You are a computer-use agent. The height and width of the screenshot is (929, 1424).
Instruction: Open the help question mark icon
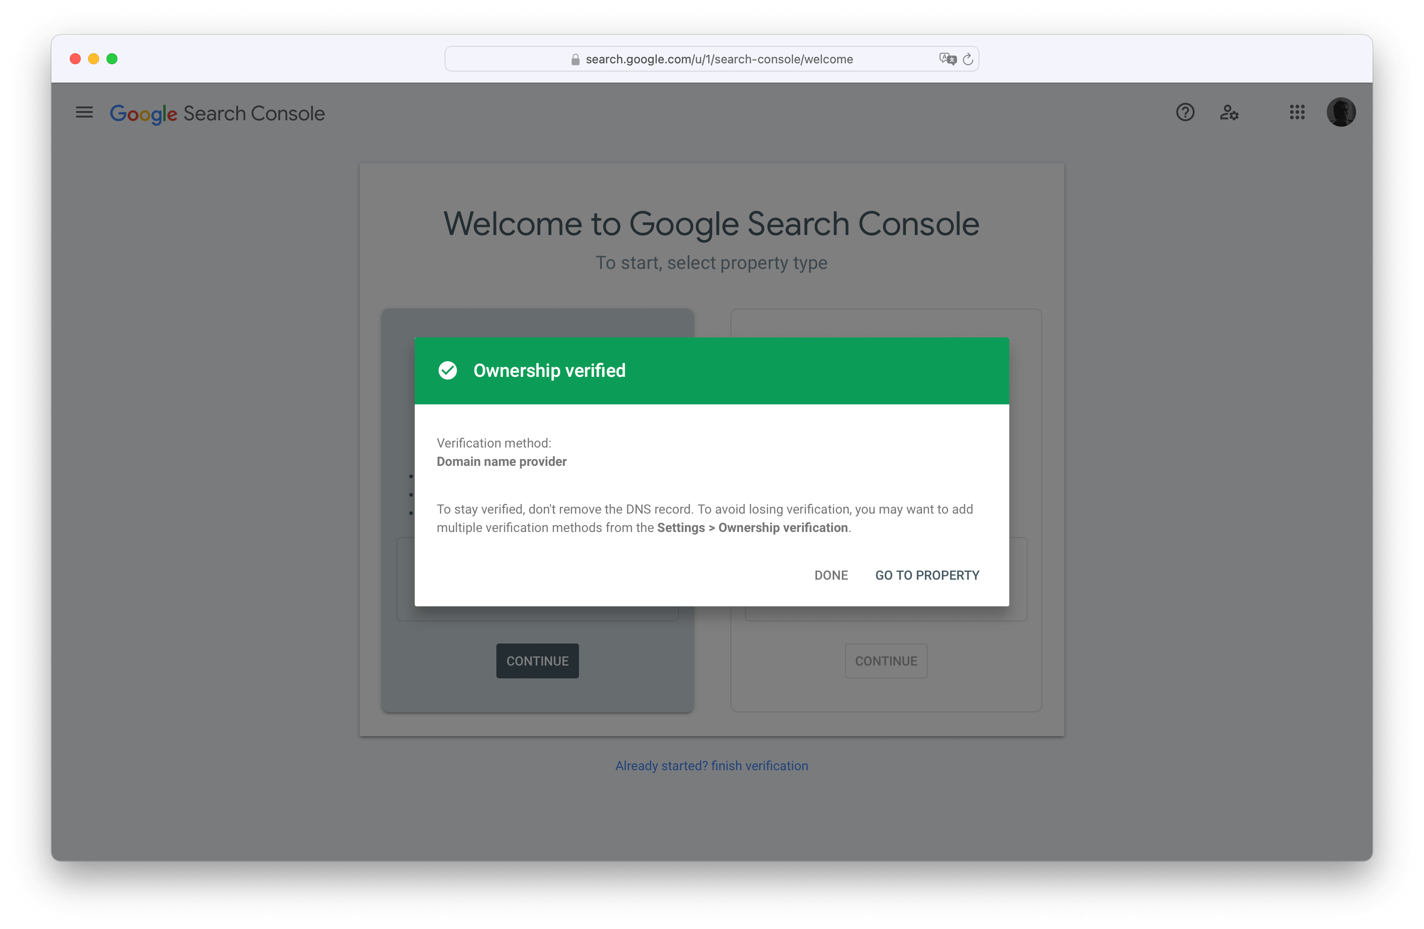coord(1185,112)
